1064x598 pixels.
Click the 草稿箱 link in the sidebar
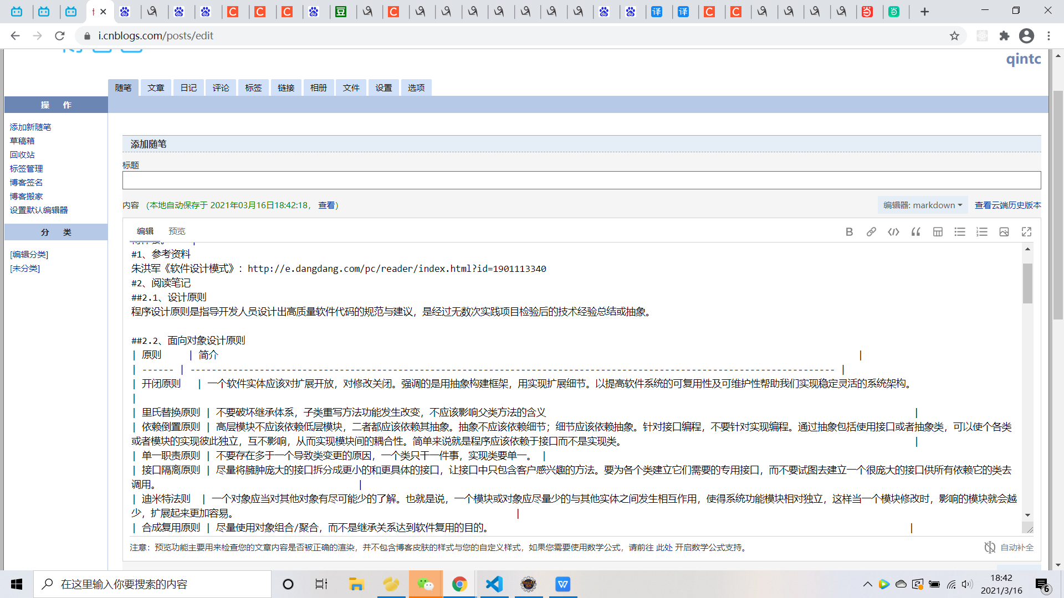tap(22, 141)
